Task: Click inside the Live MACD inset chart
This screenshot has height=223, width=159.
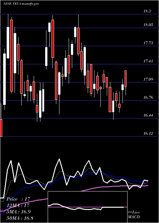Action: click(x=87, y=207)
